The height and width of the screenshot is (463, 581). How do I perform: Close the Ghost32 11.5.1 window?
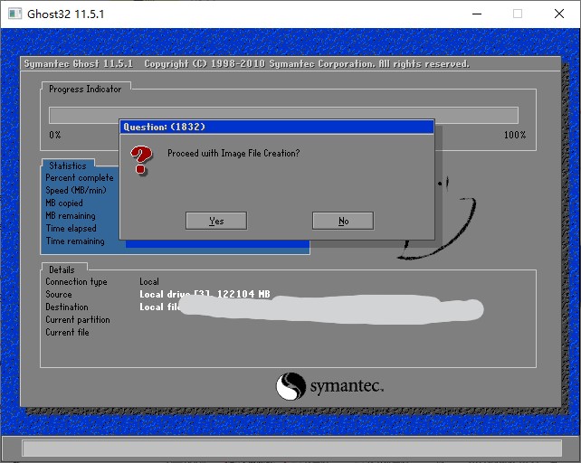(x=559, y=14)
